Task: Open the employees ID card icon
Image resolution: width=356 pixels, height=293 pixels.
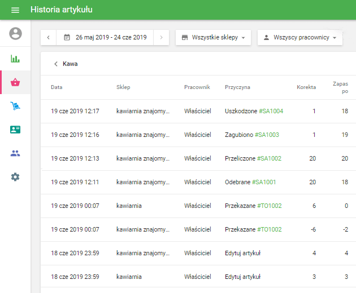Action: click(15, 130)
